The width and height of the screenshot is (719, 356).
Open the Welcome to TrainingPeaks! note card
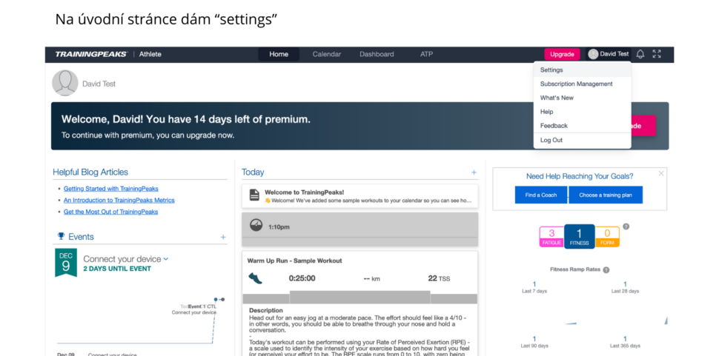tap(360, 195)
